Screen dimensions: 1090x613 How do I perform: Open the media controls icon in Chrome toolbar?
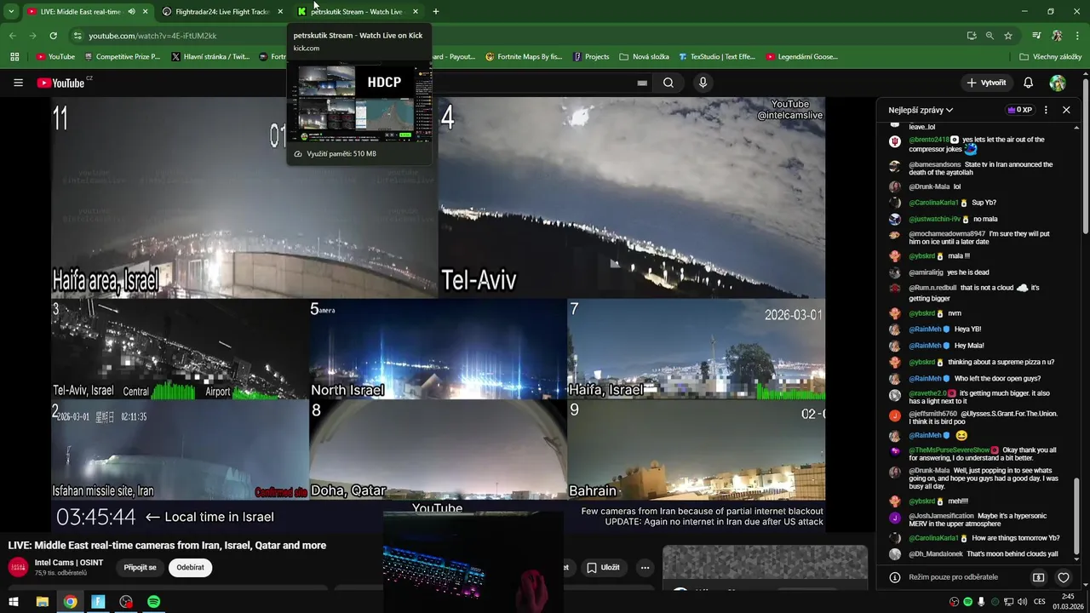1036,36
